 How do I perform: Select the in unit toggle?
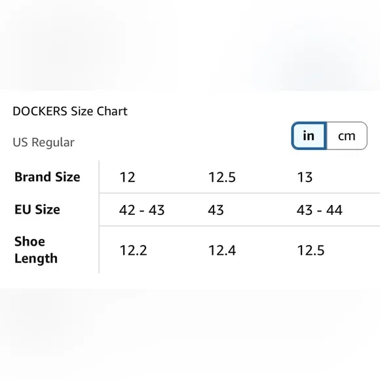coord(309,136)
